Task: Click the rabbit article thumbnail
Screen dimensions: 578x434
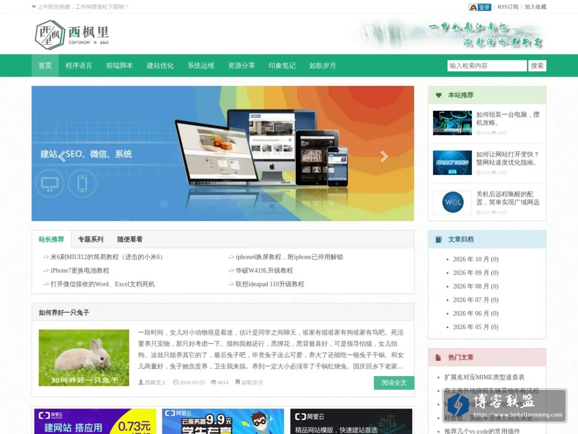Action: pos(84,358)
